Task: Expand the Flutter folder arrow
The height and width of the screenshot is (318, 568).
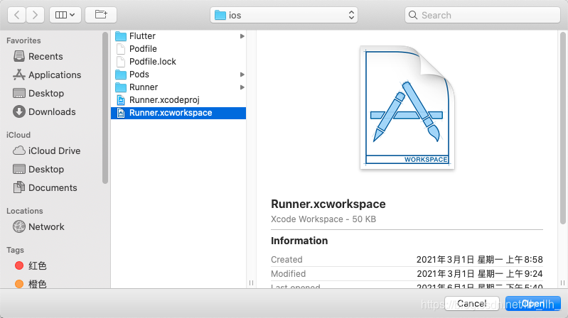Action: [x=242, y=36]
